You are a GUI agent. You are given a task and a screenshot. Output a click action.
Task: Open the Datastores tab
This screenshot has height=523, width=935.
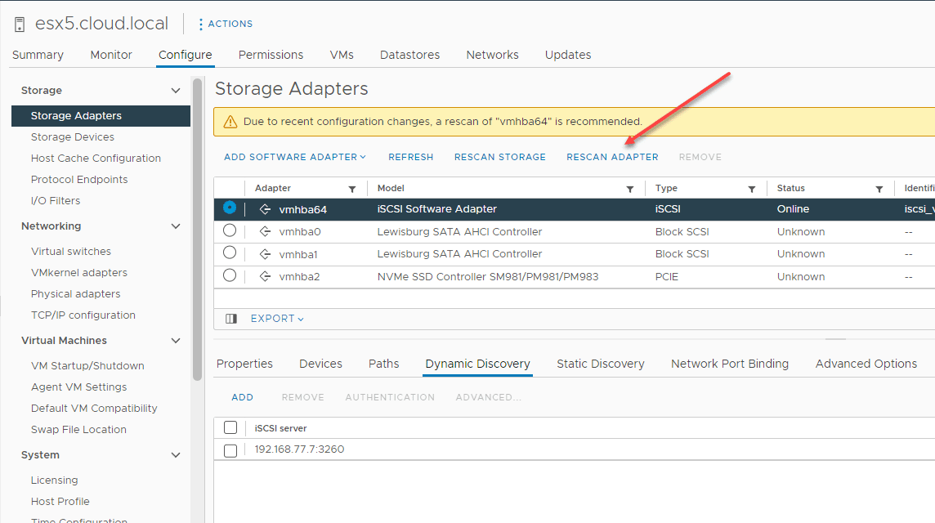[x=409, y=55]
